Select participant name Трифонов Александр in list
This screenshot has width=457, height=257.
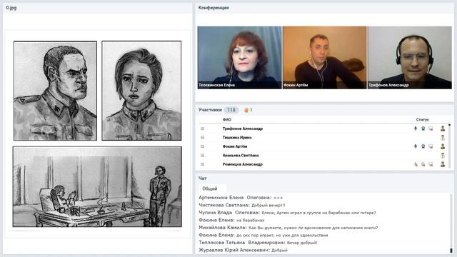(x=243, y=128)
